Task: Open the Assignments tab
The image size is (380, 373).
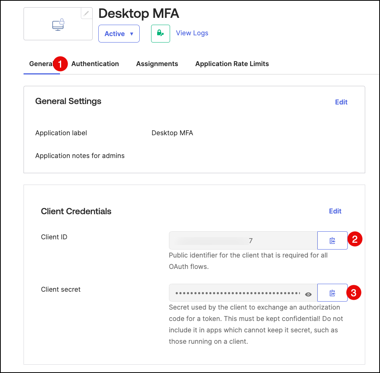Action: 157,64
